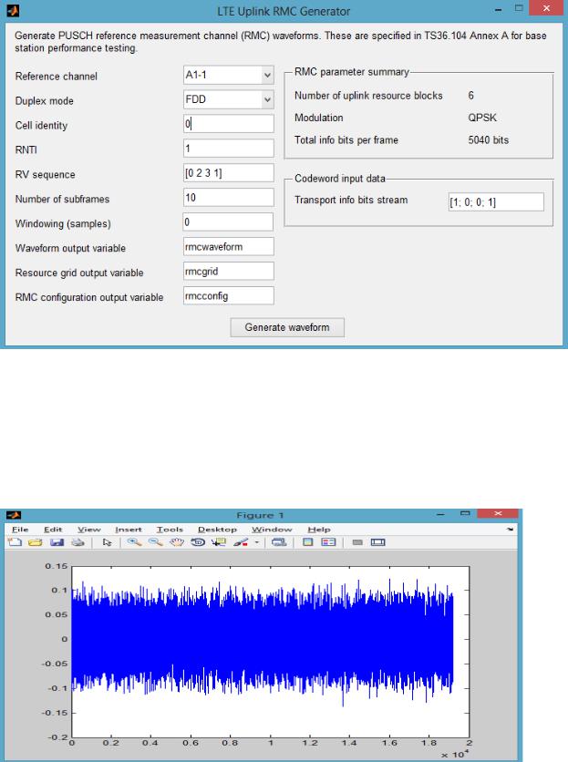Viewport: 568px width, 762px height.
Task: Click the Waveform output variable field
Action: tap(229, 246)
